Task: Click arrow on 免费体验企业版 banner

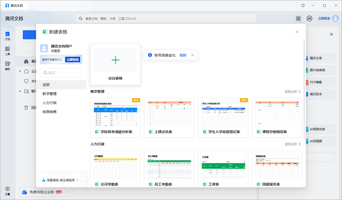Action: click(68, 192)
